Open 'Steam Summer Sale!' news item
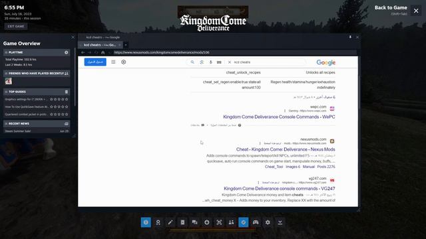The image size is (426, 239). tap(18, 131)
